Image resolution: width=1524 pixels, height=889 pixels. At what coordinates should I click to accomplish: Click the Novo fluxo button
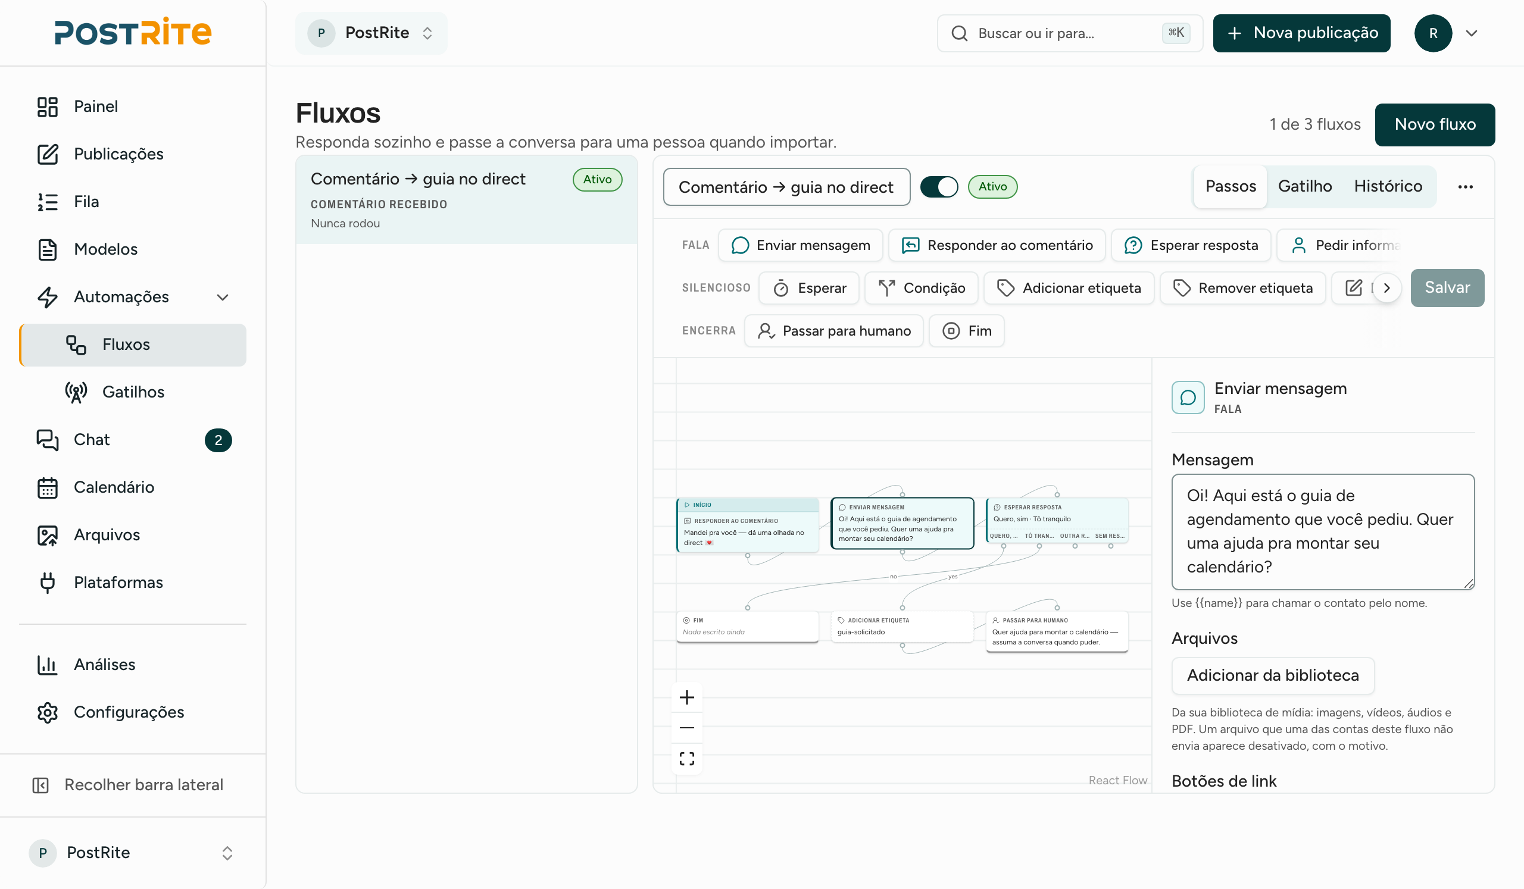pyautogui.click(x=1435, y=124)
